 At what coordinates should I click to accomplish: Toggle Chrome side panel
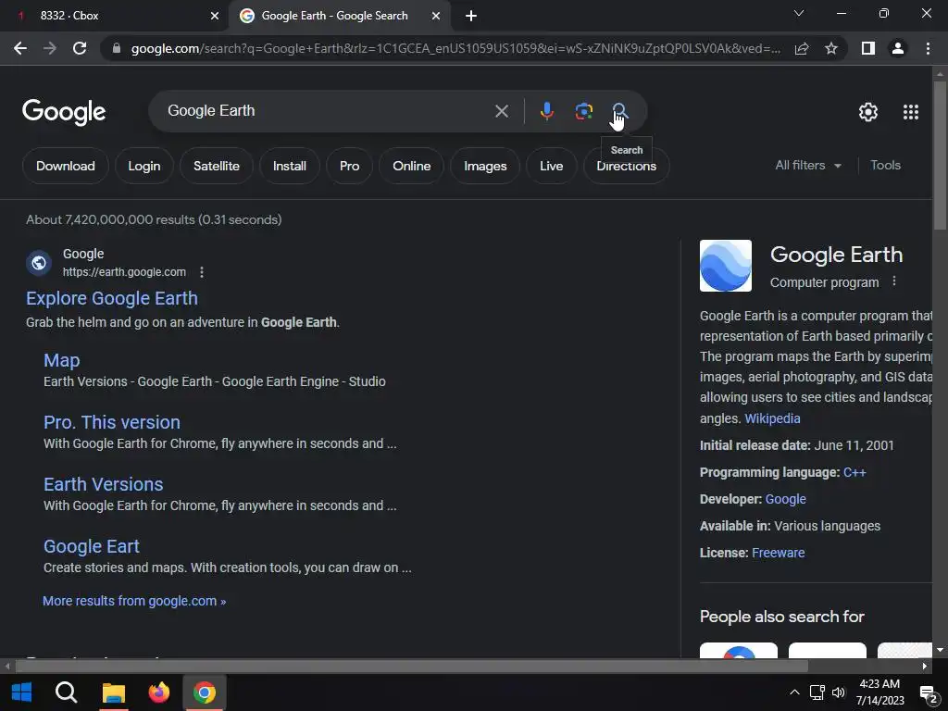[x=868, y=48]
